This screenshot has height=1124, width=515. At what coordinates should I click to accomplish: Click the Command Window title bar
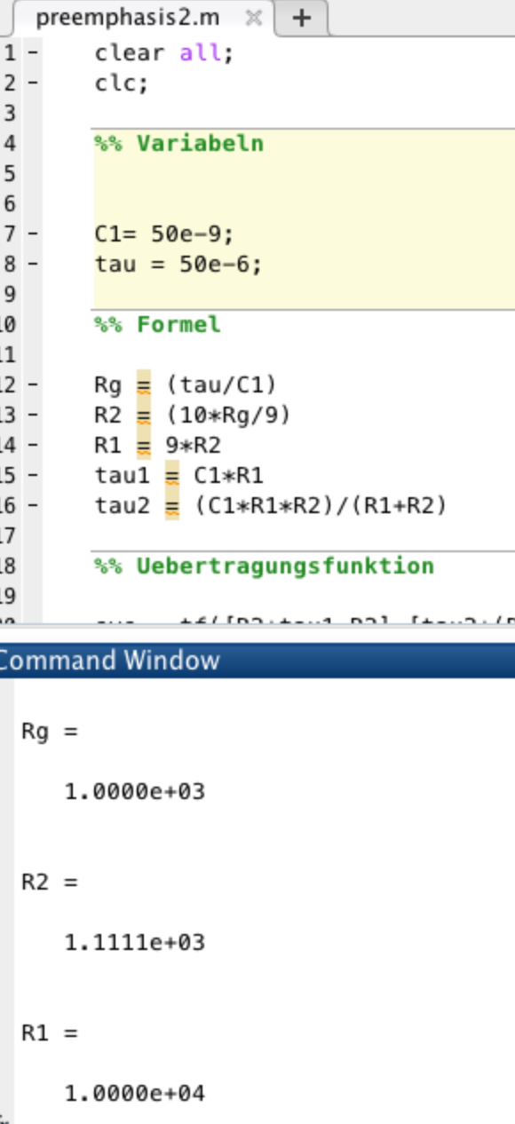pos(257,661)
